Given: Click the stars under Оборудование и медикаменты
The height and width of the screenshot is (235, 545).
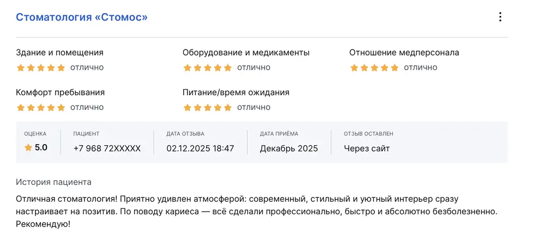Looking at the screenshot, I should [x=207, y=68].
